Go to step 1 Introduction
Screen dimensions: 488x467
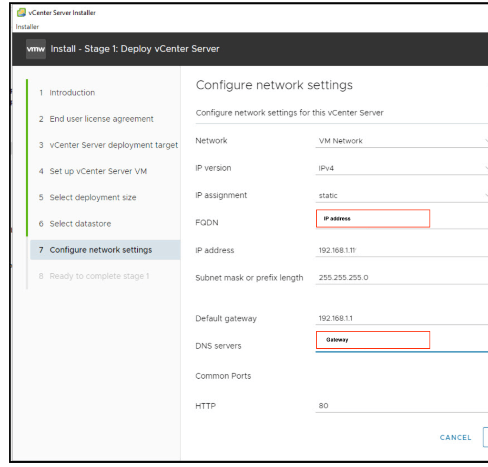point(72,93)
